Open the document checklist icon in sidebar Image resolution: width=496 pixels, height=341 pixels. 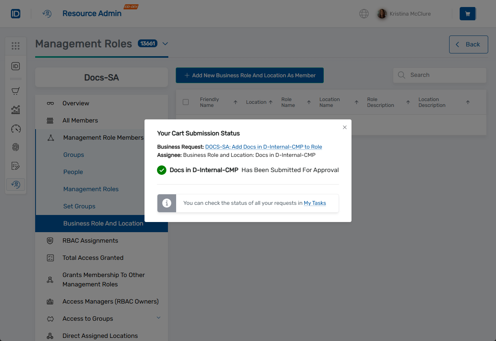coord(16,166)
